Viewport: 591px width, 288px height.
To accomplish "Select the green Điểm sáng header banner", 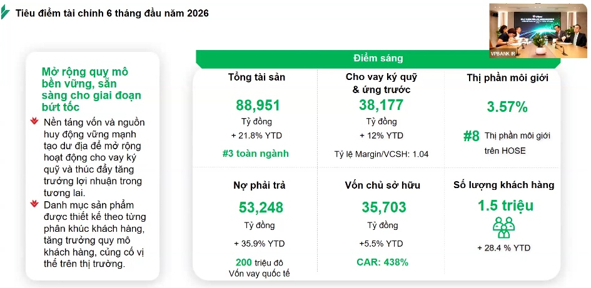I will coord(378,59).
